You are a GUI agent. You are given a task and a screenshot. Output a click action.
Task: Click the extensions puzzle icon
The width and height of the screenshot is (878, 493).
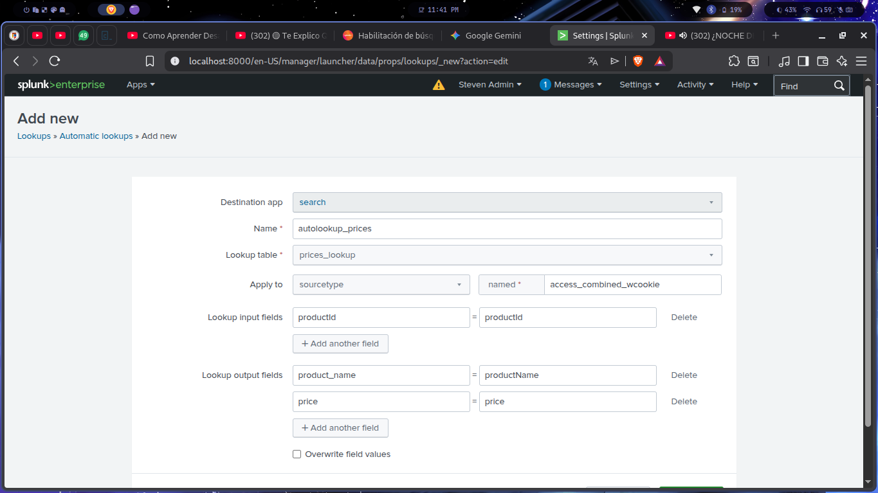coord(734,60)
